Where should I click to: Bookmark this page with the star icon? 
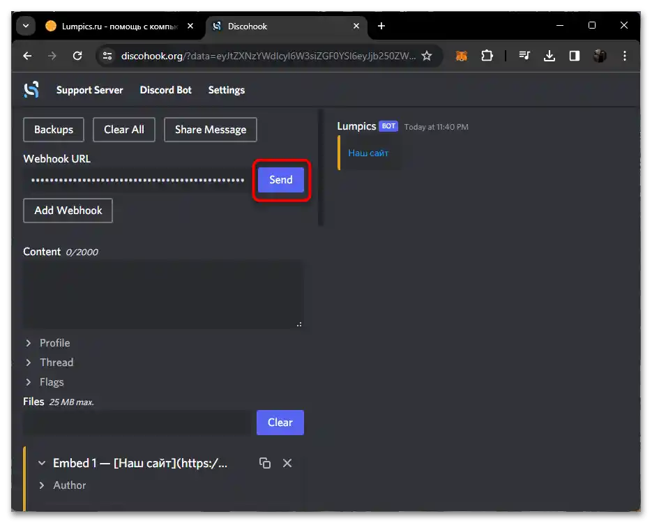point(427,56)
